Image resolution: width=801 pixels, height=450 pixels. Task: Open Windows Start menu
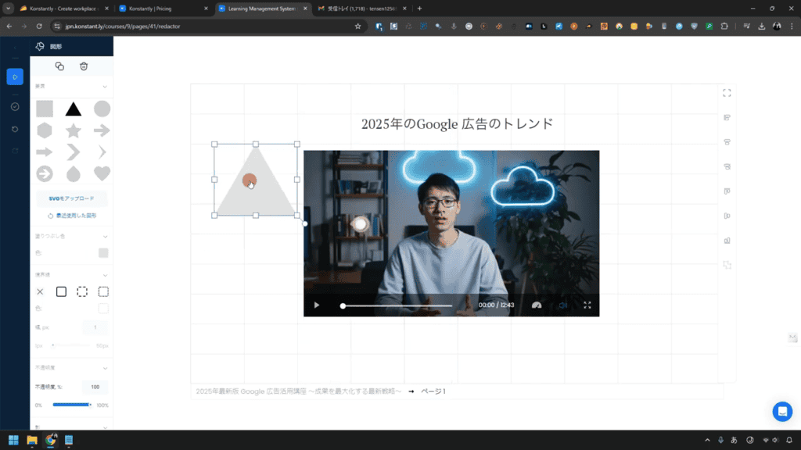click(13, 440)
